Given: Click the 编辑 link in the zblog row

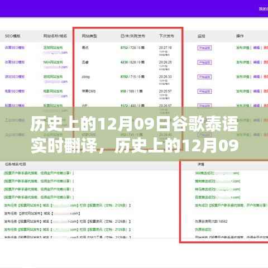Looking at the screenshot, I should 256,76.
